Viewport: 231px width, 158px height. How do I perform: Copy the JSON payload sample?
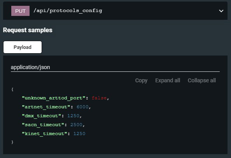141,80
